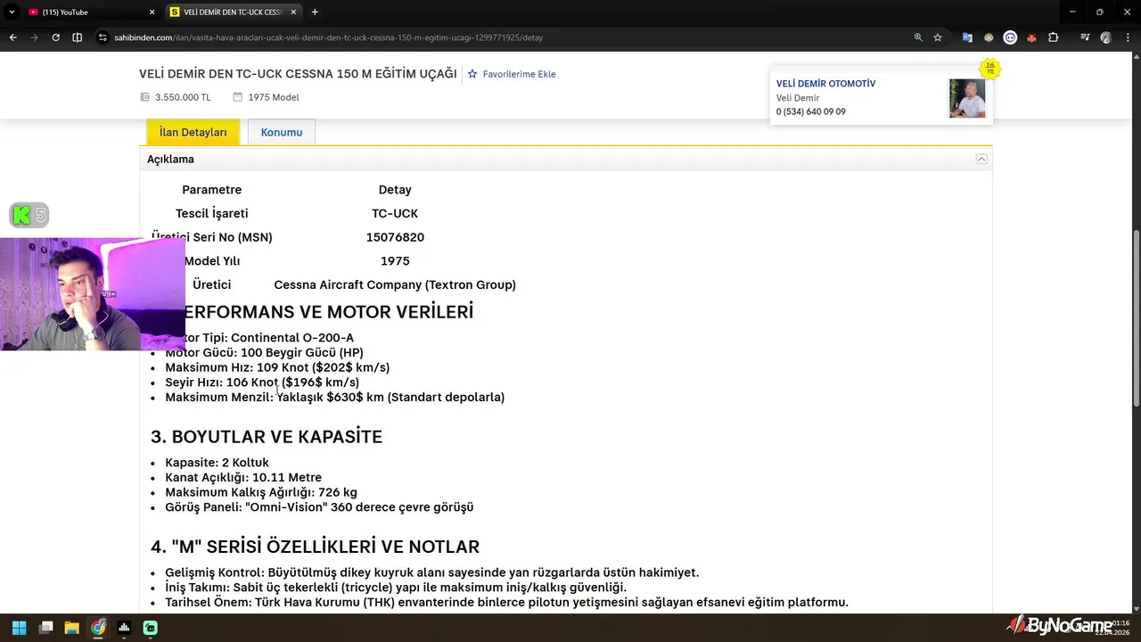Screen dimensions: 1141x642
Task: Open the browser side panel icon
Action: [77, 37]
